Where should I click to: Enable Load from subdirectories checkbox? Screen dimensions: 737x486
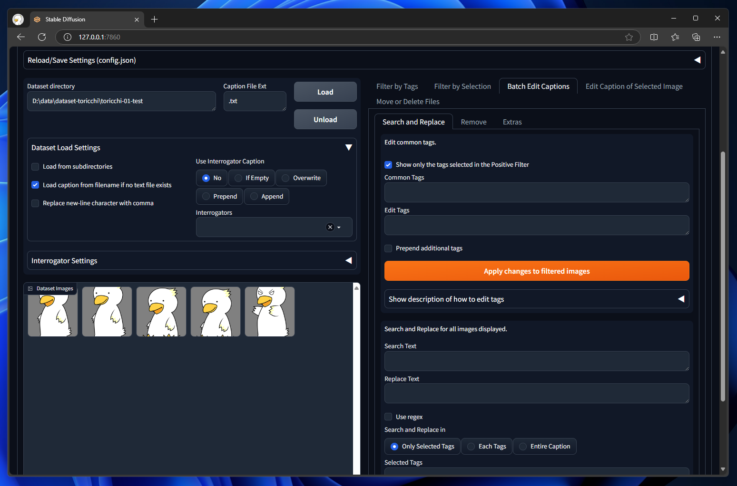(35, 167)
